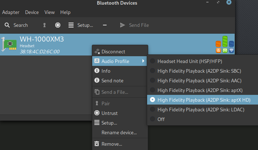Expand Audio Profile submenu arrow
Screen dimensions: 258x150
pos(143,61)
